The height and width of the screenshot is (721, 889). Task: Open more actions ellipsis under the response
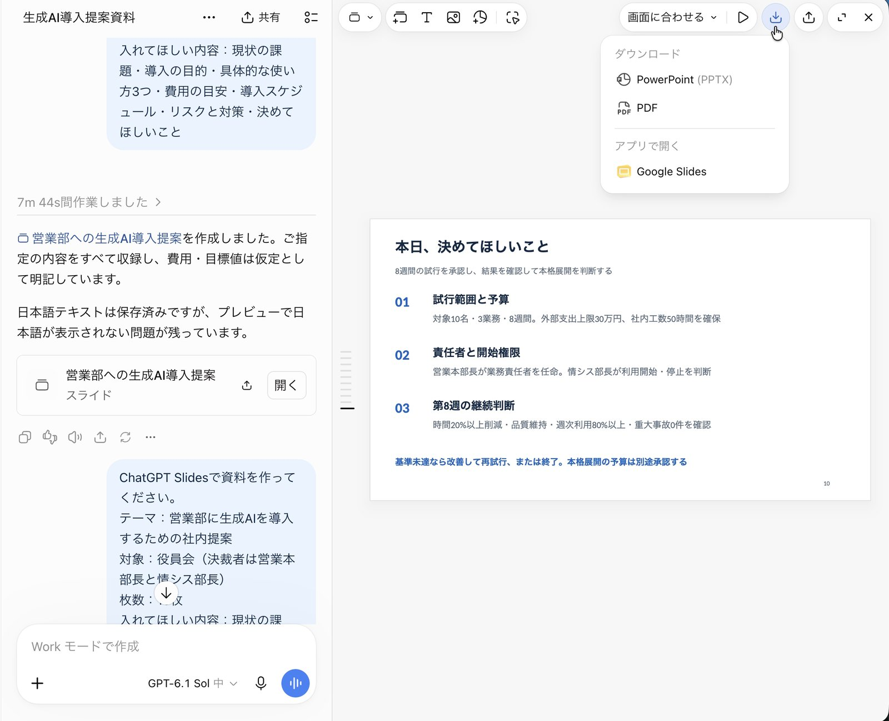coord(151,437)
